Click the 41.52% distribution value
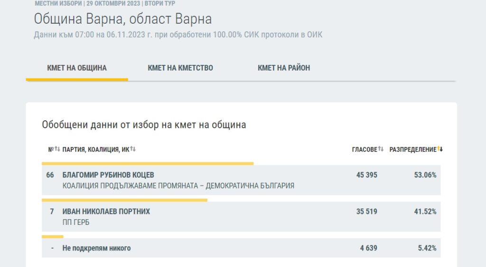Viewport: 486px width, 267px height. click(x=425, y=212)
